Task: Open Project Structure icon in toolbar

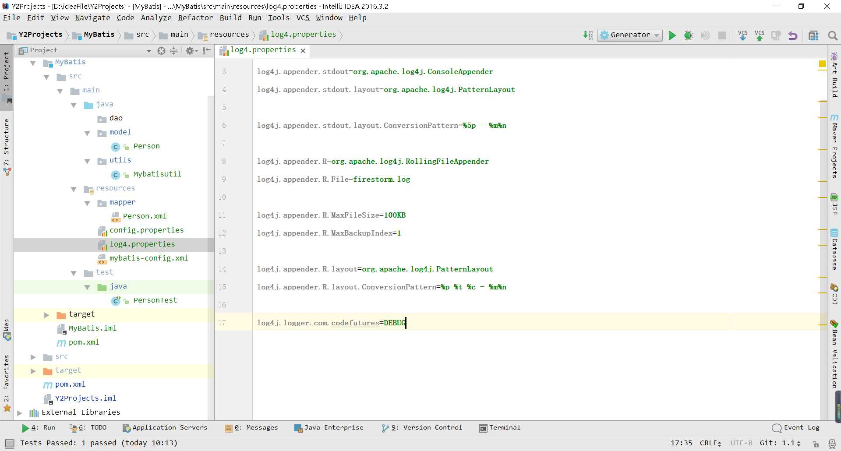Action: [813, 35]
